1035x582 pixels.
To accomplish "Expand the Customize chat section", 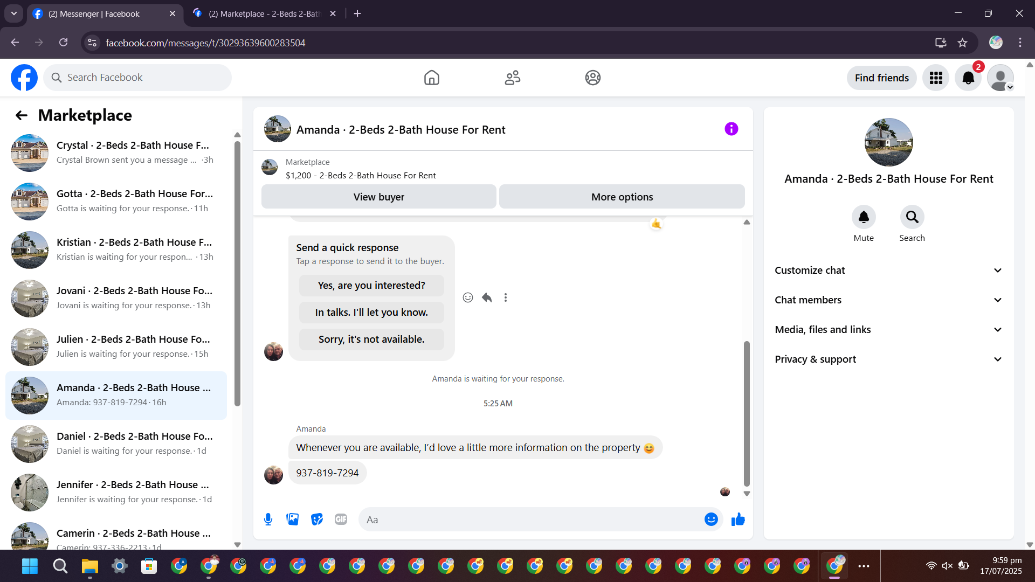I will pos(888,271).
